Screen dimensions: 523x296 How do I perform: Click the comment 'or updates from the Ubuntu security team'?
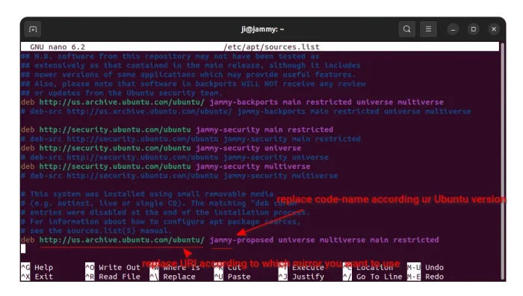click(121, 93)
